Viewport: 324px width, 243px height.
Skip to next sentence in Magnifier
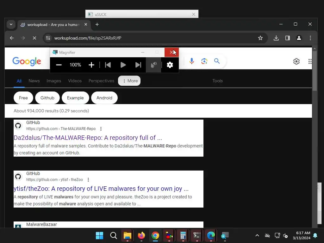[138, 65]
